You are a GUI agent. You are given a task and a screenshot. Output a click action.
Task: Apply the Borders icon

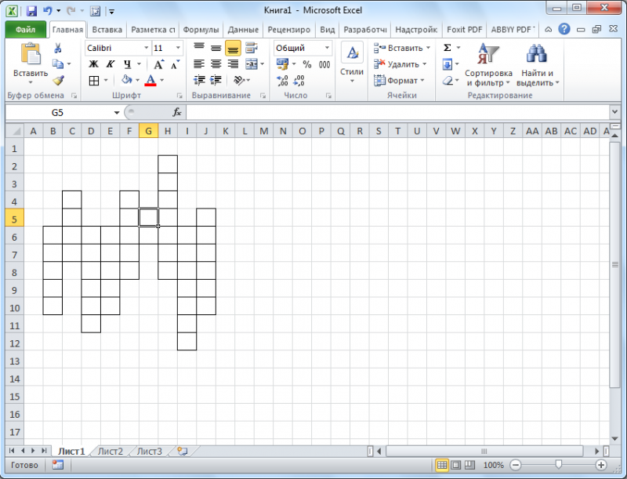[94, 81]
